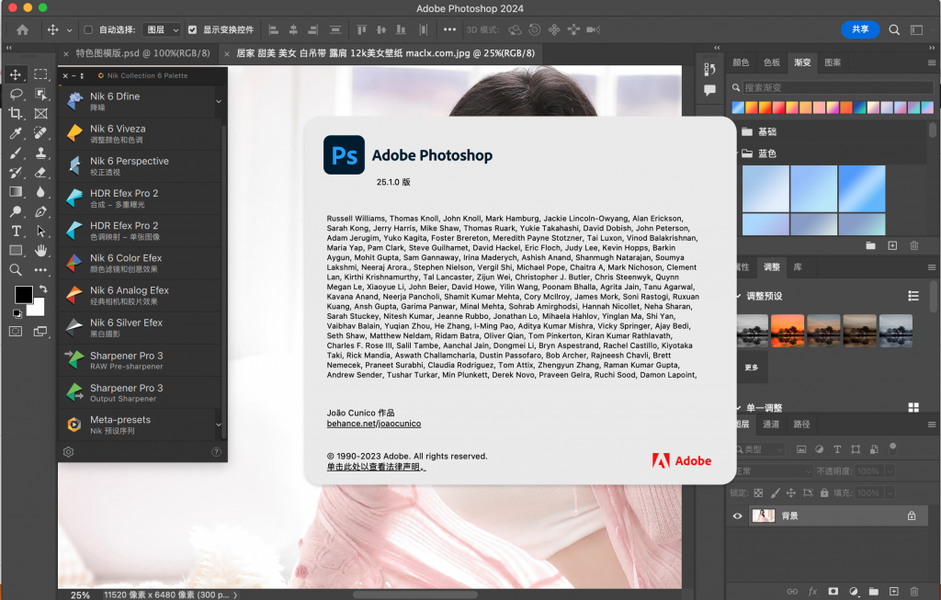Click the Background layer thumbnail
The height and width of the screenshot is (600, 941).
[763, 515]
